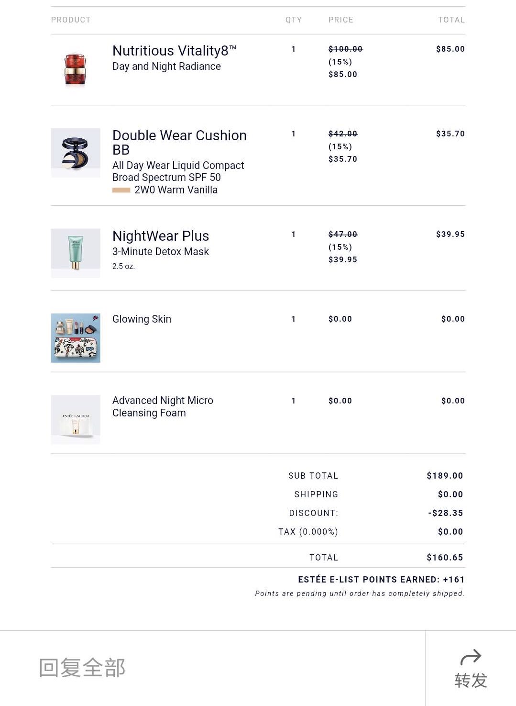Click the Glowing Skin product name

(142, 319)
